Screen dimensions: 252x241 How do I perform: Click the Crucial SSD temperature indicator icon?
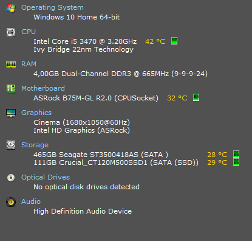[236, 162]
